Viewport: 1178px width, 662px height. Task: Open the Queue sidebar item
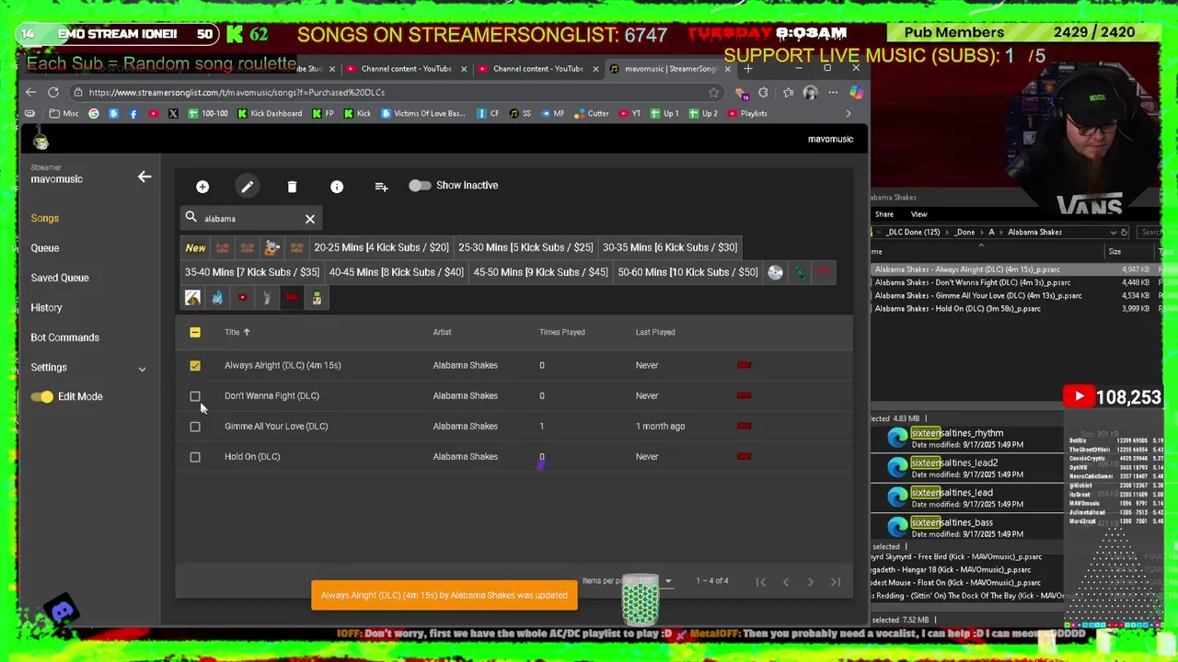[44, 248]
